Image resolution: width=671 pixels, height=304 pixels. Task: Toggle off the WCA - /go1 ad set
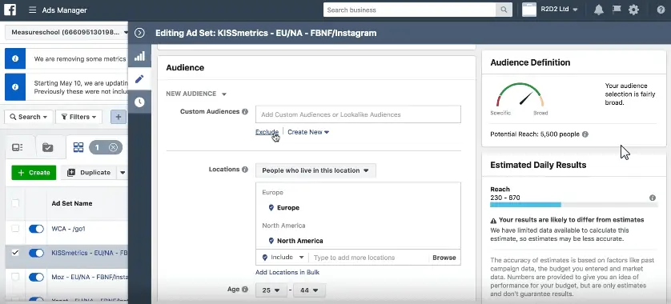36,229
